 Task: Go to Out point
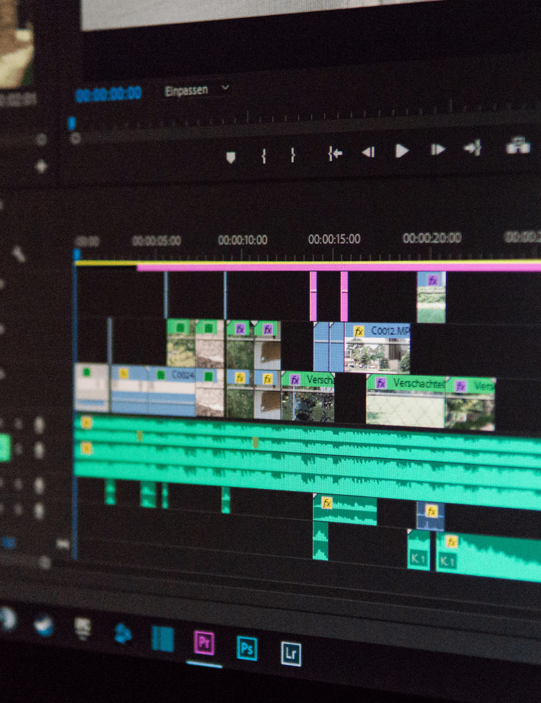click(472, 148)
